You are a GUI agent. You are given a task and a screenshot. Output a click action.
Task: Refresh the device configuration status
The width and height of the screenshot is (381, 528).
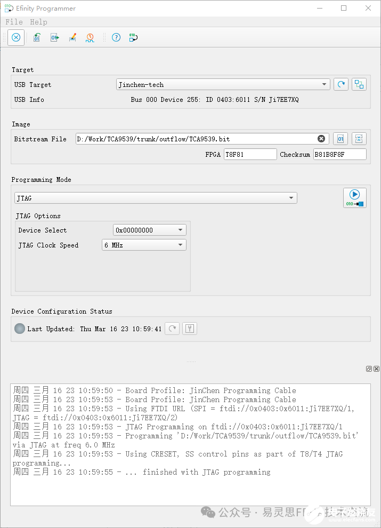(172, 329)
